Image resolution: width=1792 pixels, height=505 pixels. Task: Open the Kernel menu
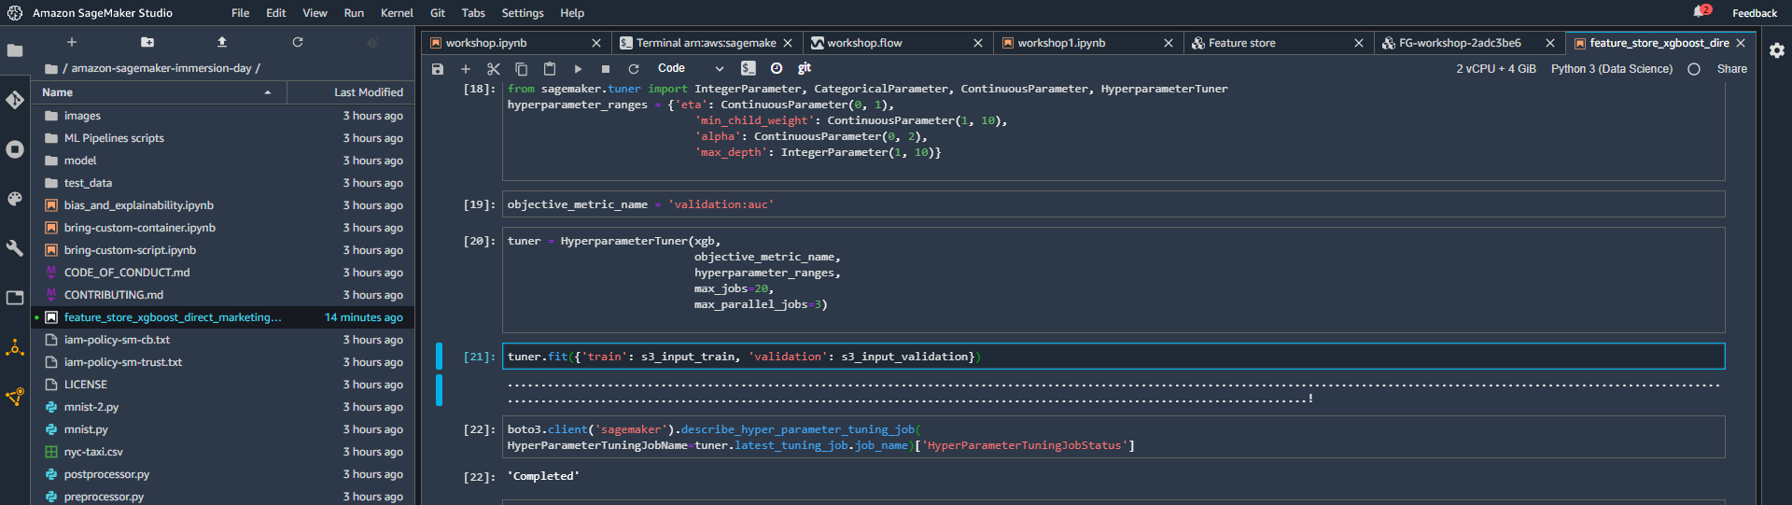[x=397, y=13]
